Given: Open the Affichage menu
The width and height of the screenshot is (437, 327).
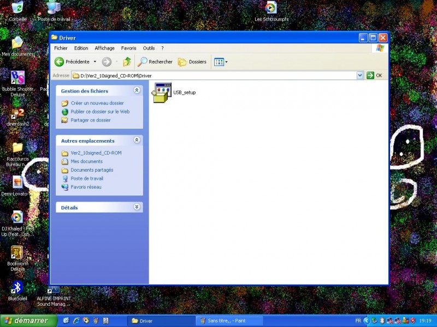Looking at the screenshot, I should (x=104, y=48).
